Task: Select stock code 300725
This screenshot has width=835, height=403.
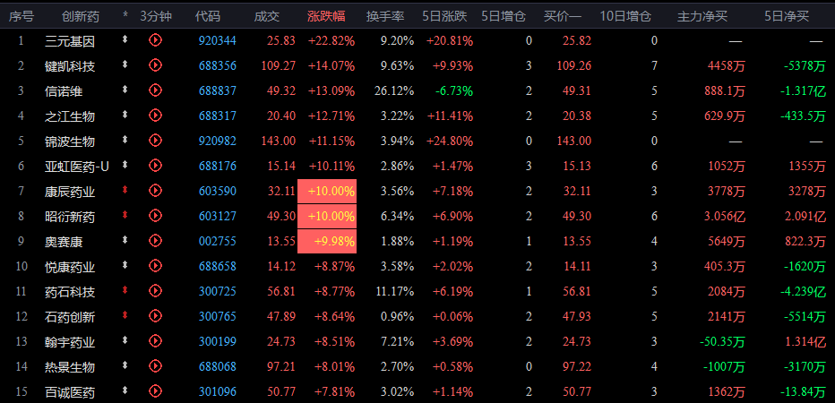Action: click(218, 291)
